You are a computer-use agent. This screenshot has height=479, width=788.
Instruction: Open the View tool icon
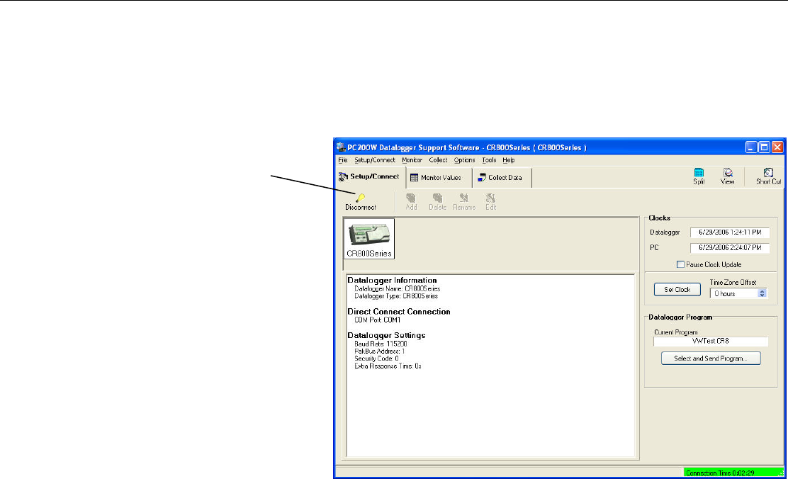728,172
